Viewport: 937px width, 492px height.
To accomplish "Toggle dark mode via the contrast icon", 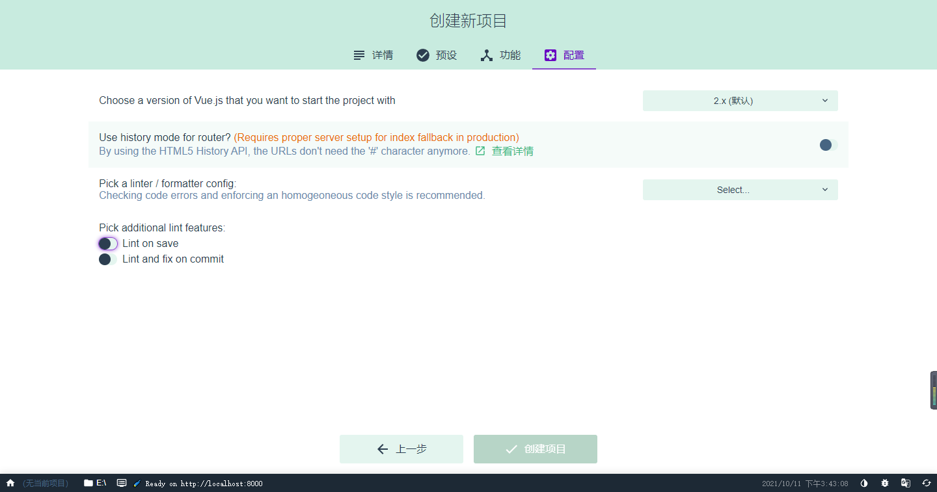I will tap(863, 483).
